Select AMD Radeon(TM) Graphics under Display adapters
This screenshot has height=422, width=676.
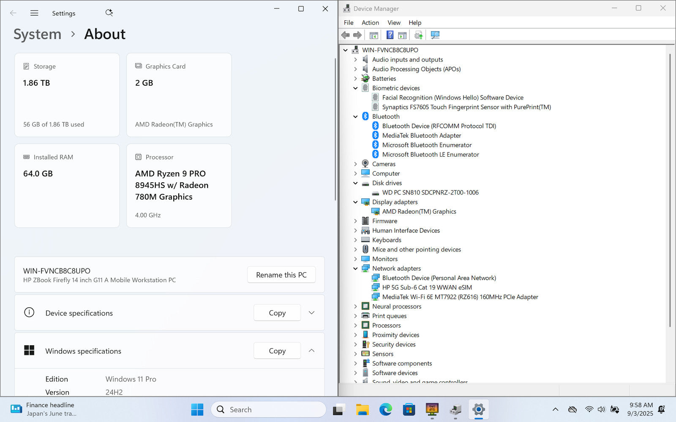[419, 211]
